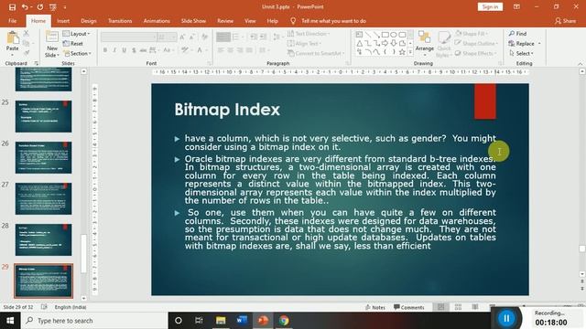The image size is (586, 329).
Task: Click the Share button
Action: pos(565,21)
